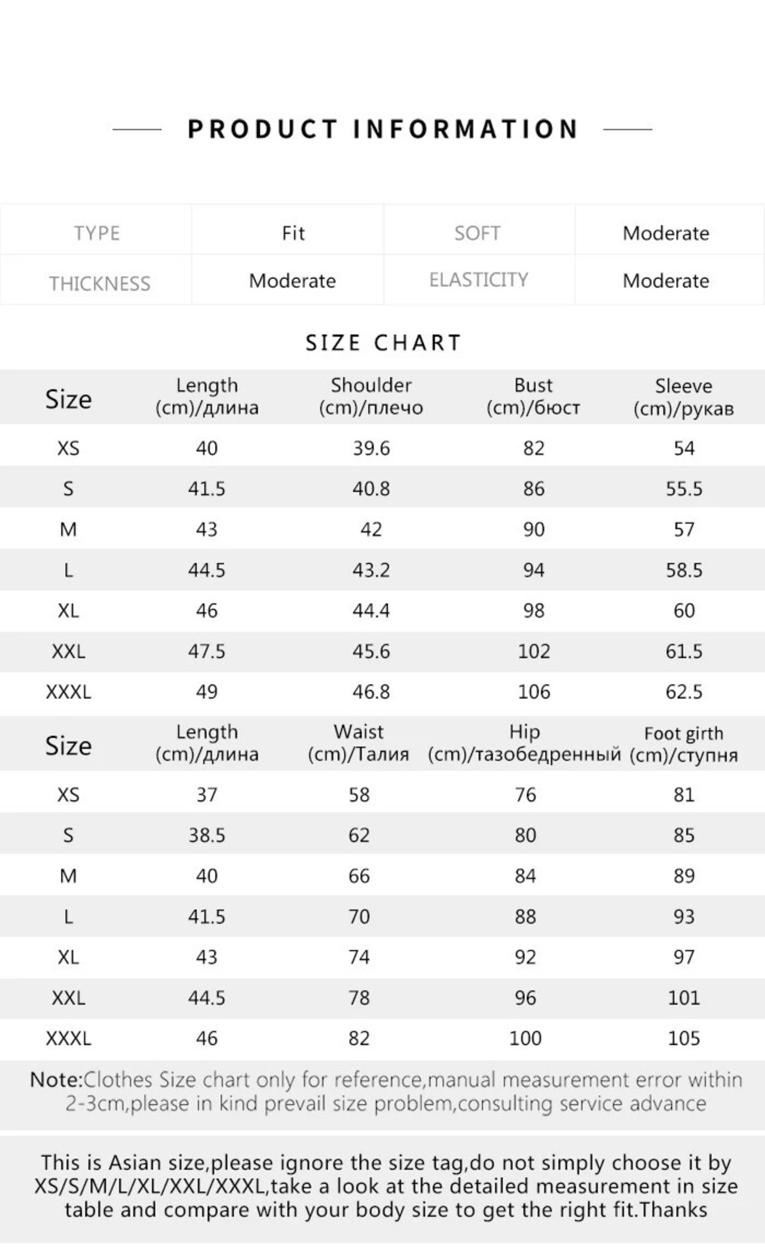This screenshot has width=765, height=1255.
Task: Click the Note about measurement error
Action: coord(385,1092)
